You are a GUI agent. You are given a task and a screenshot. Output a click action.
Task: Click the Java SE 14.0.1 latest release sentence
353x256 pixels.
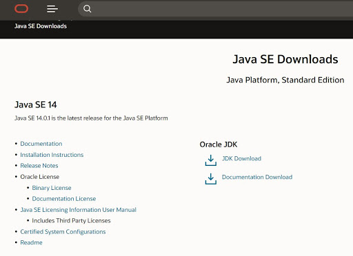(x=91, y=118)
